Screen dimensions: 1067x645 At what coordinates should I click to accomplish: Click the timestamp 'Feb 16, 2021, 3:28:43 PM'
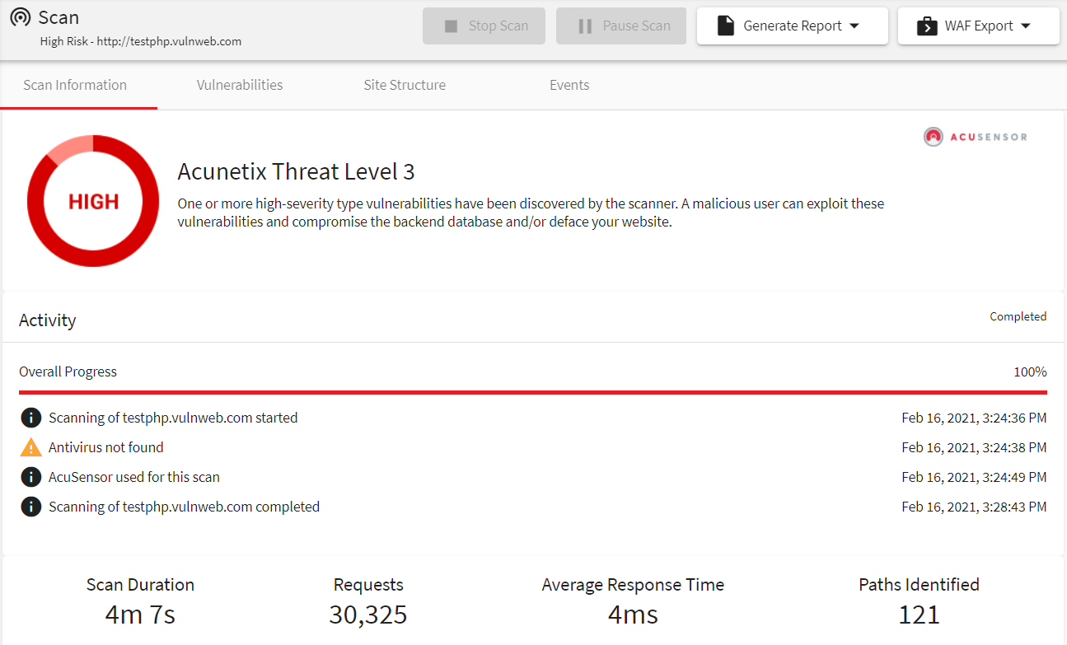coord(974,507)
